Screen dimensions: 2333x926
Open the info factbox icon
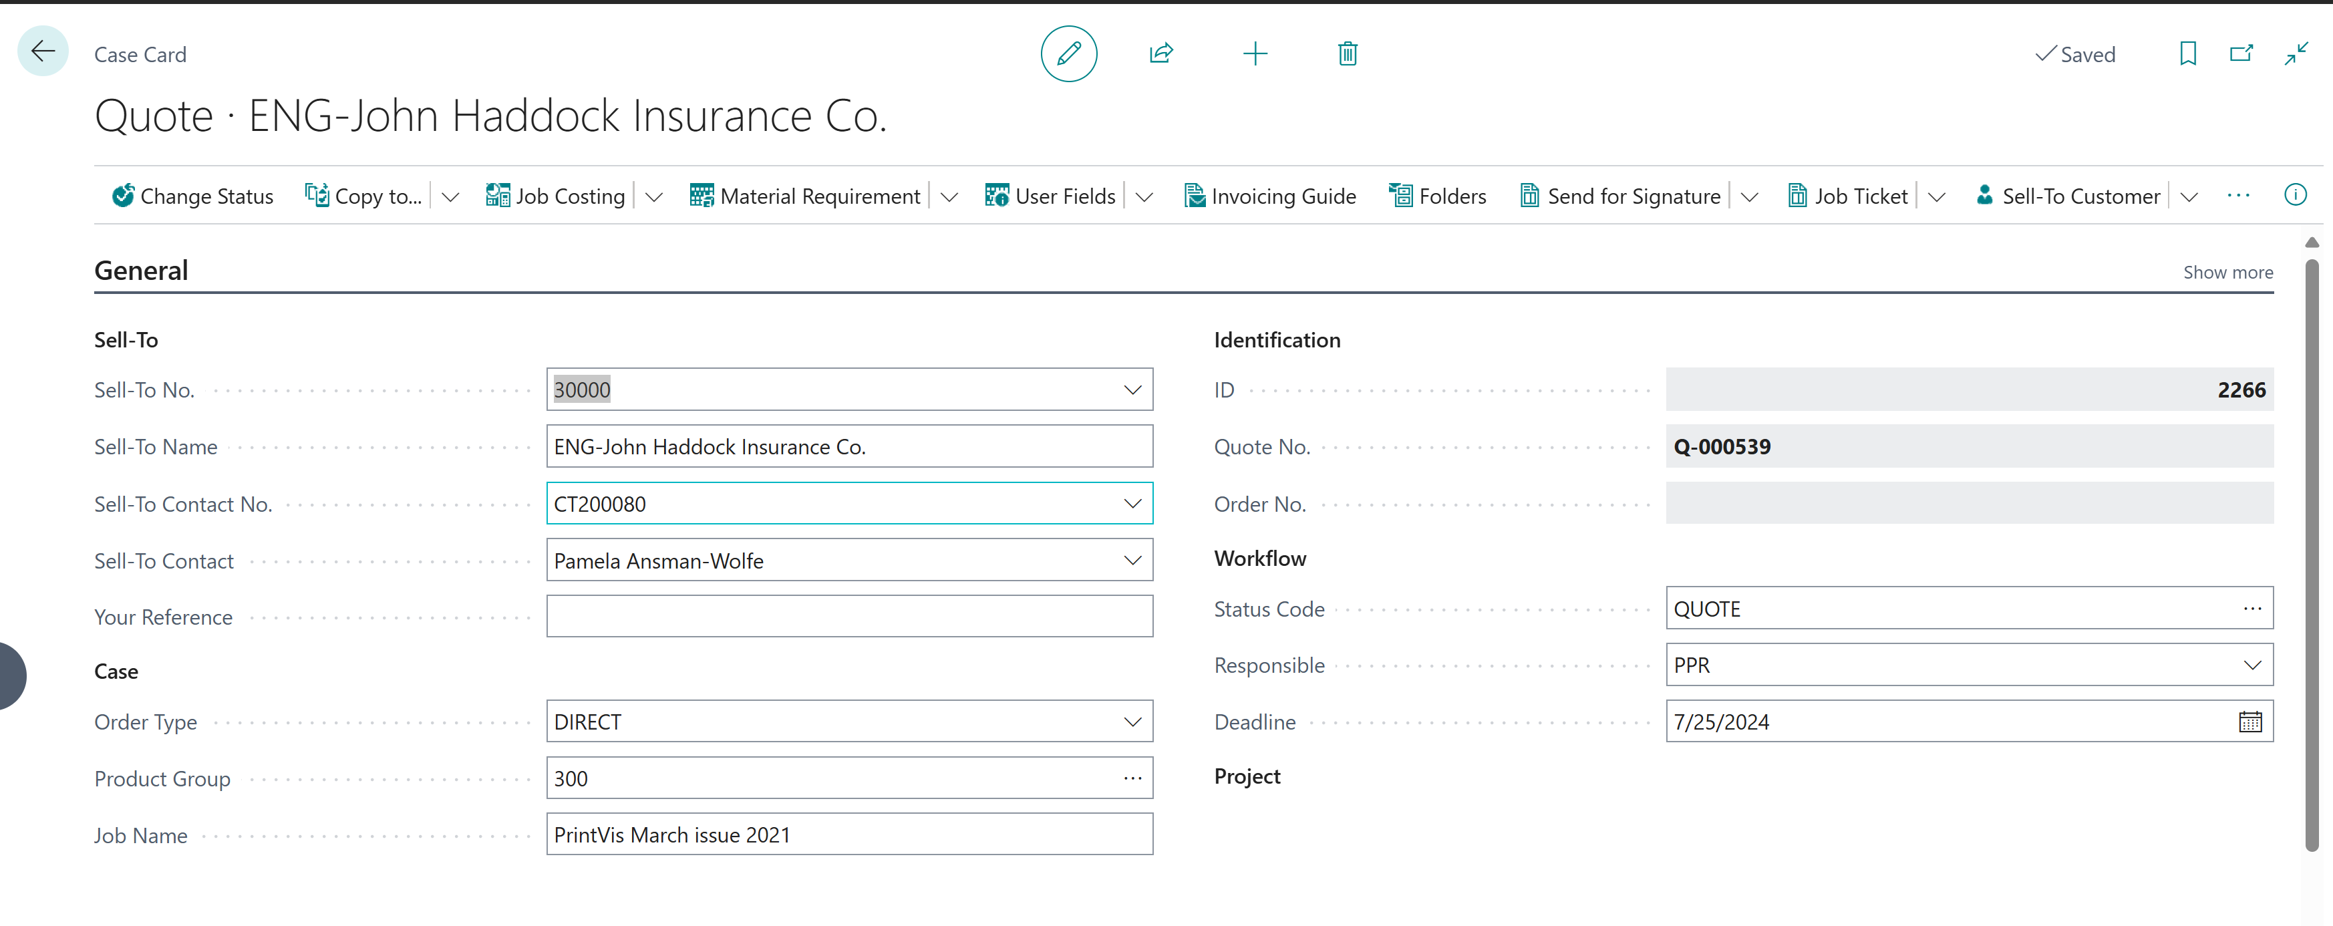(x=2295, y=195)
